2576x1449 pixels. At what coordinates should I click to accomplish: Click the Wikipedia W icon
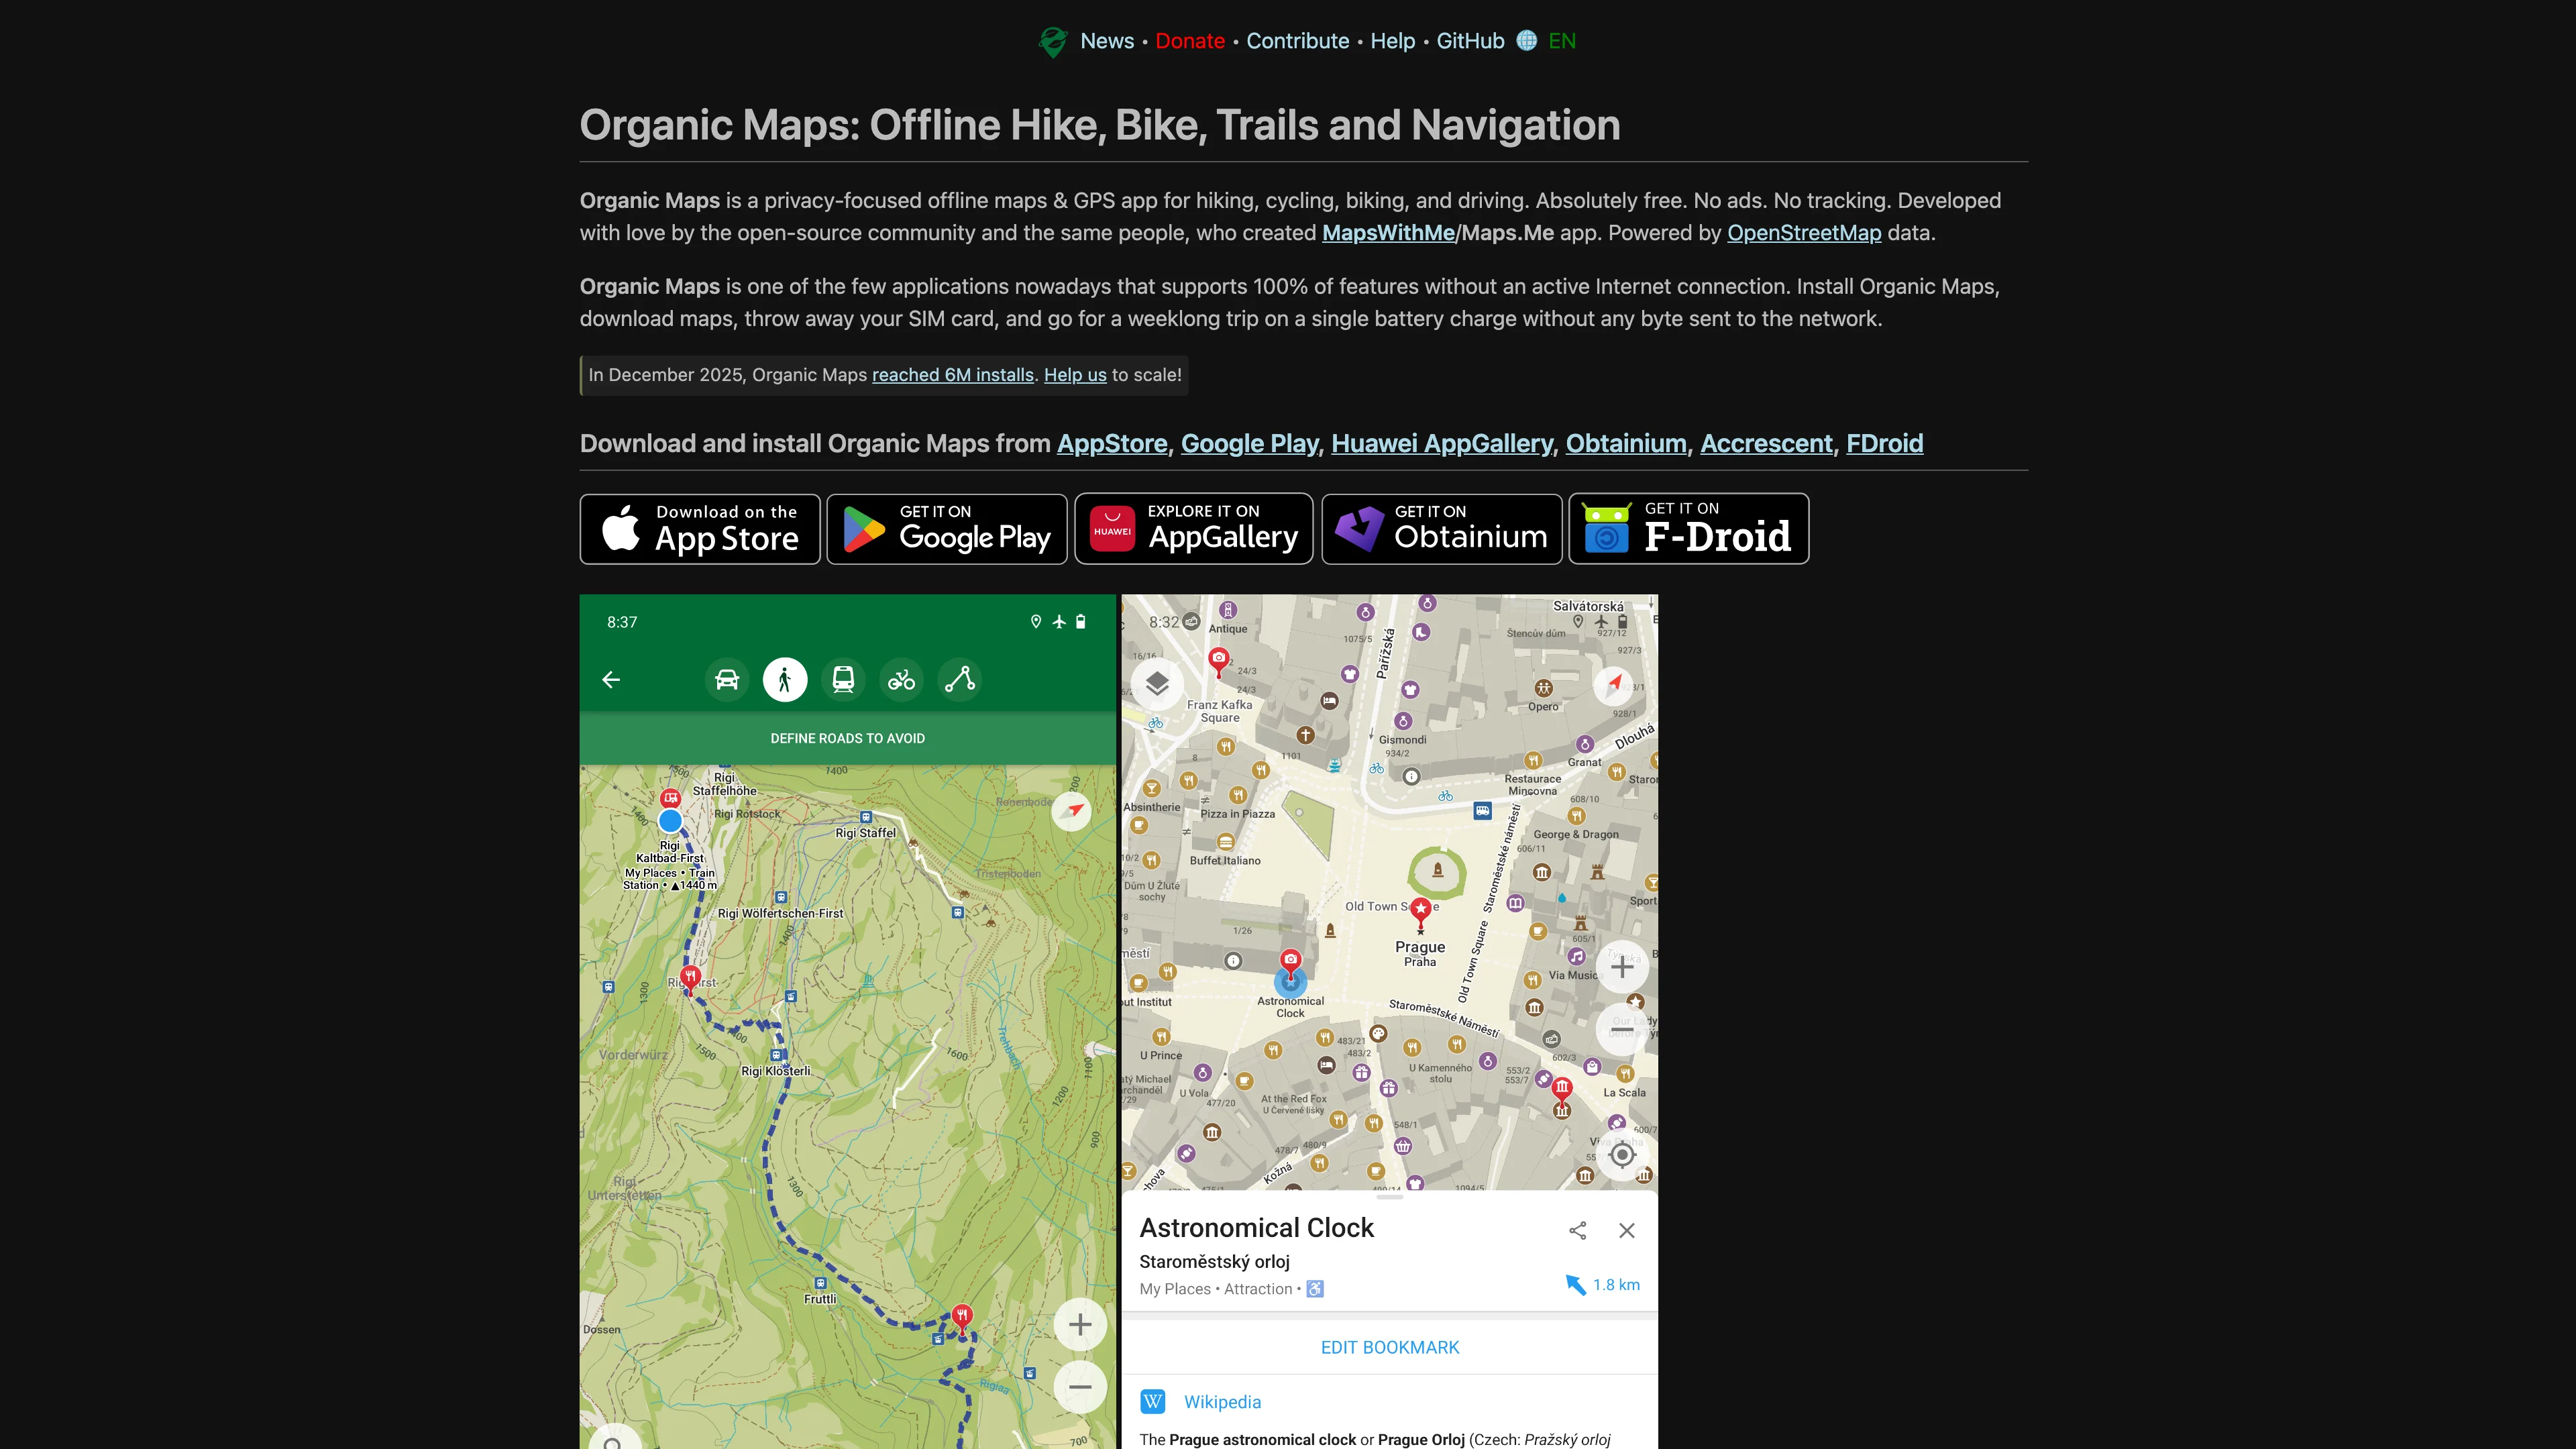(x=1153, y=1402)
